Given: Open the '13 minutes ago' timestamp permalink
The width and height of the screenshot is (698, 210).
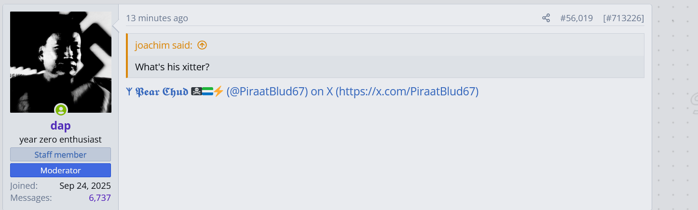Looking at the screenshot, I should pos(157,18).
